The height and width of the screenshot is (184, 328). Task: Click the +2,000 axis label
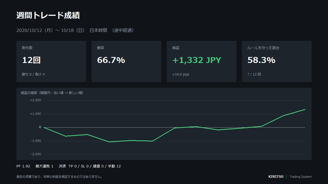click(x=35, y=100)
